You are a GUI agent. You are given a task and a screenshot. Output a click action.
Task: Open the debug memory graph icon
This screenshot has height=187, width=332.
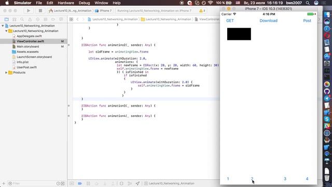[x=130, y=183]
